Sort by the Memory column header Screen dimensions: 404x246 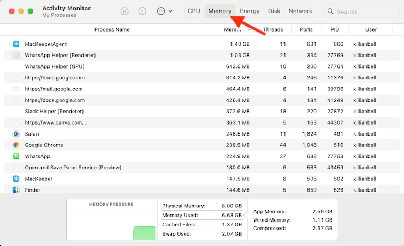(233, 29)
